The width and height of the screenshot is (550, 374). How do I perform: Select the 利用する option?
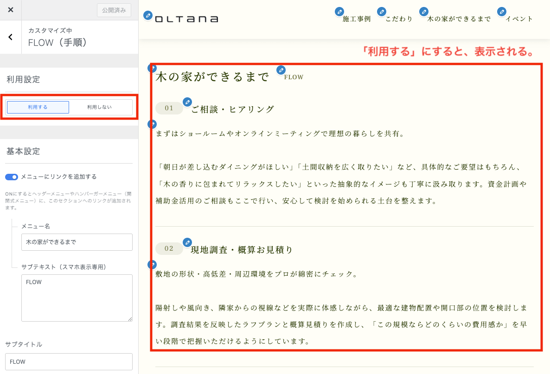click(x=38, y=107)
